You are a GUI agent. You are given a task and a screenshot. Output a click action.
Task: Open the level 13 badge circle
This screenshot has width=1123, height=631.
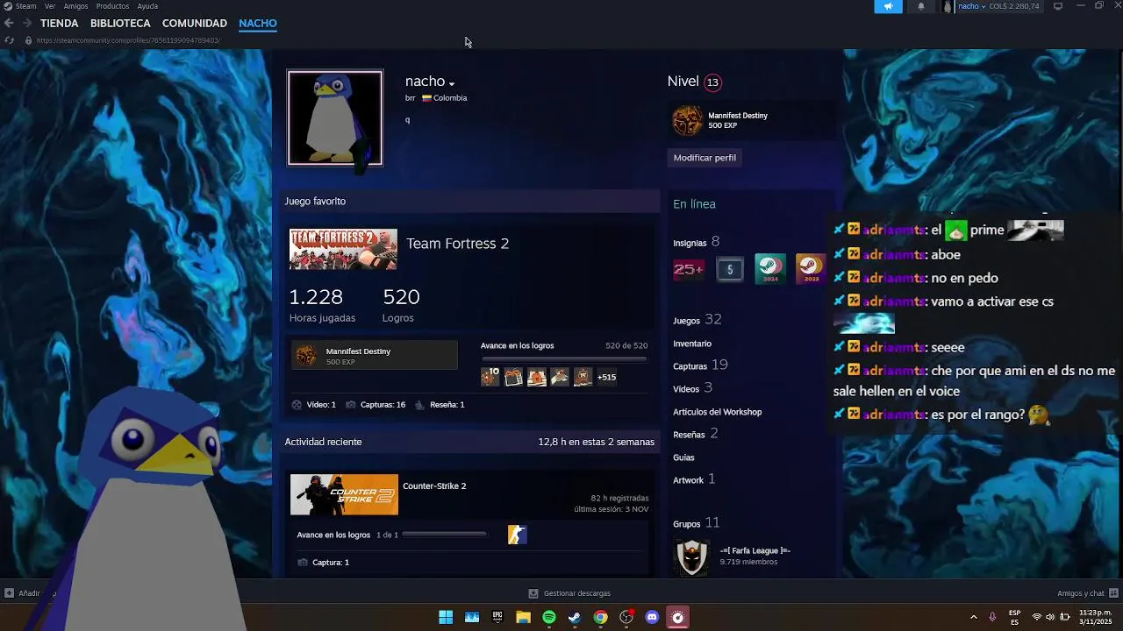tap(712, 82)
